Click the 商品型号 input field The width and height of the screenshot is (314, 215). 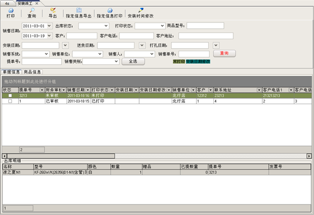click(205, 25)
